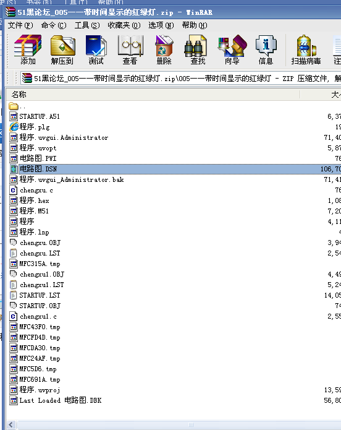
Task: Show archive Info (信息)
Action: (x=266, y=49)
